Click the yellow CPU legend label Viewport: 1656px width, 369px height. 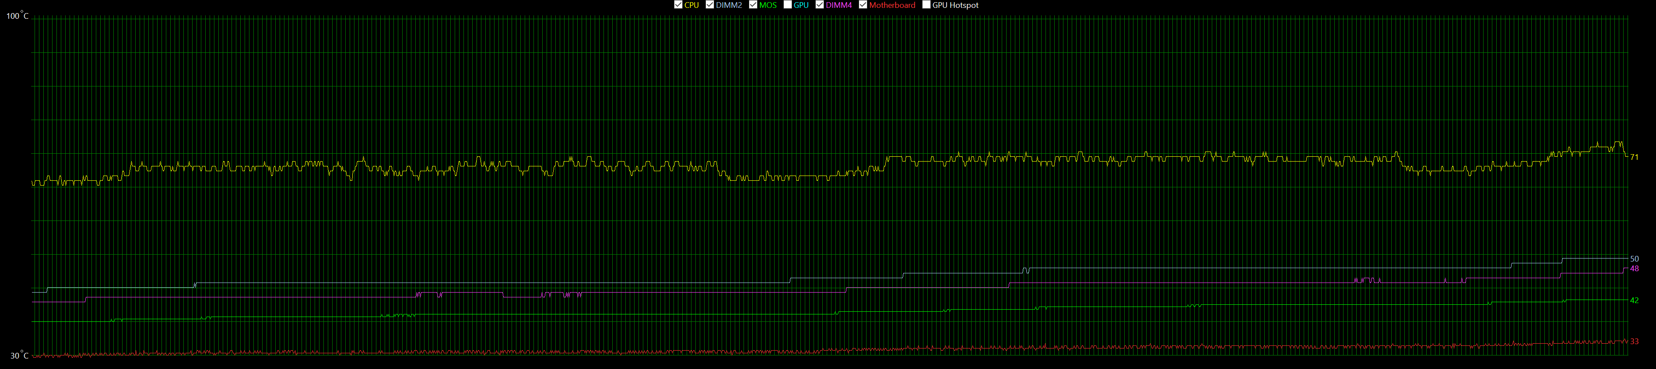pyautogui.click(x=692, y=5)
